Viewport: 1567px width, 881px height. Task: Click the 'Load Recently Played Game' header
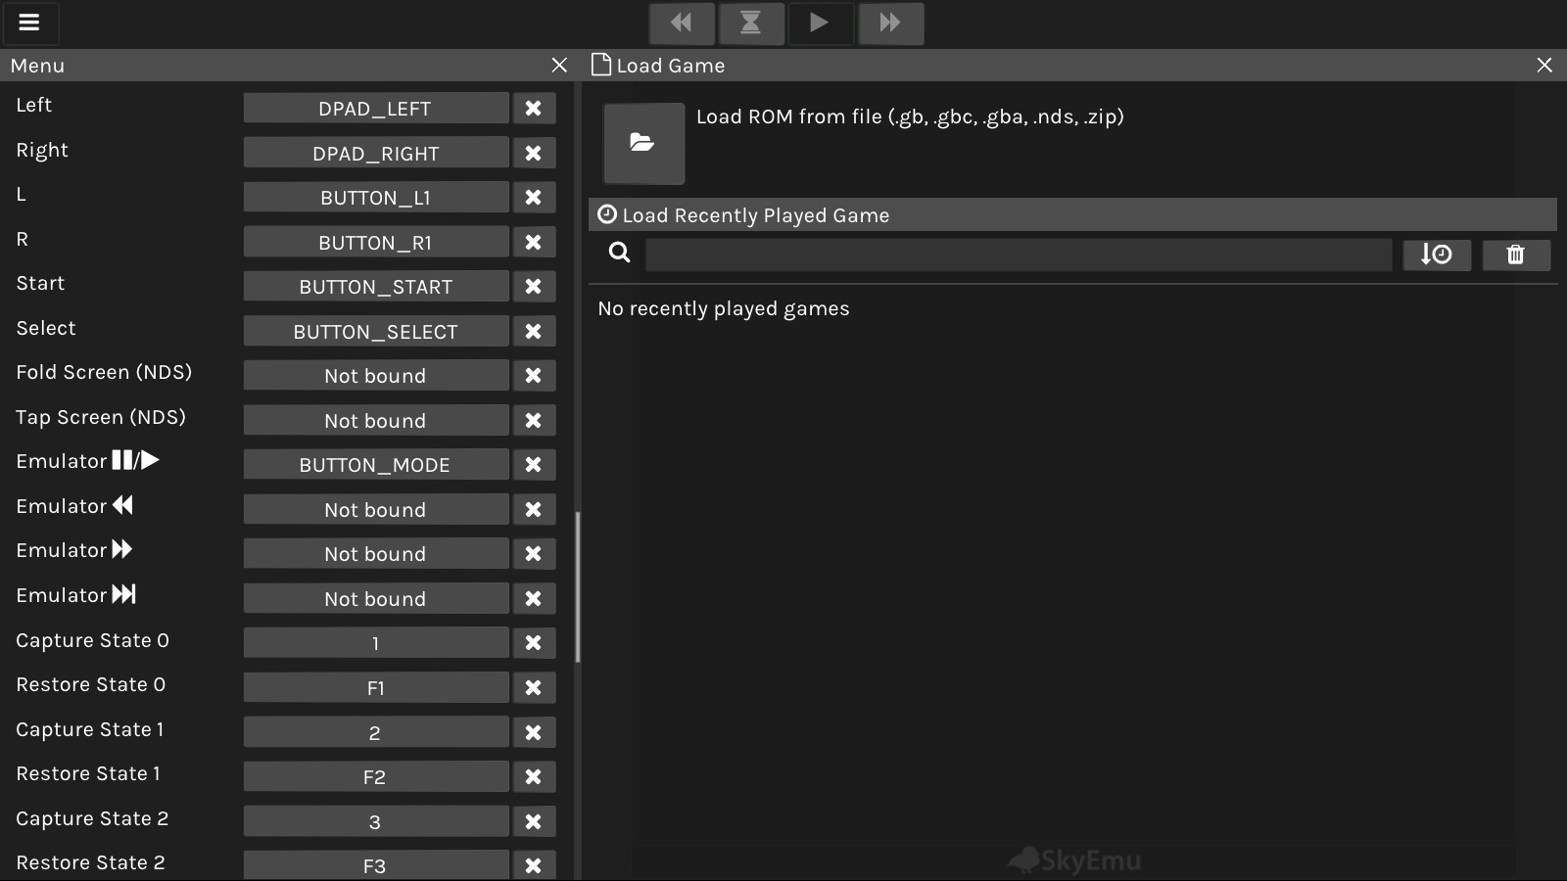tap(1072, 215)
